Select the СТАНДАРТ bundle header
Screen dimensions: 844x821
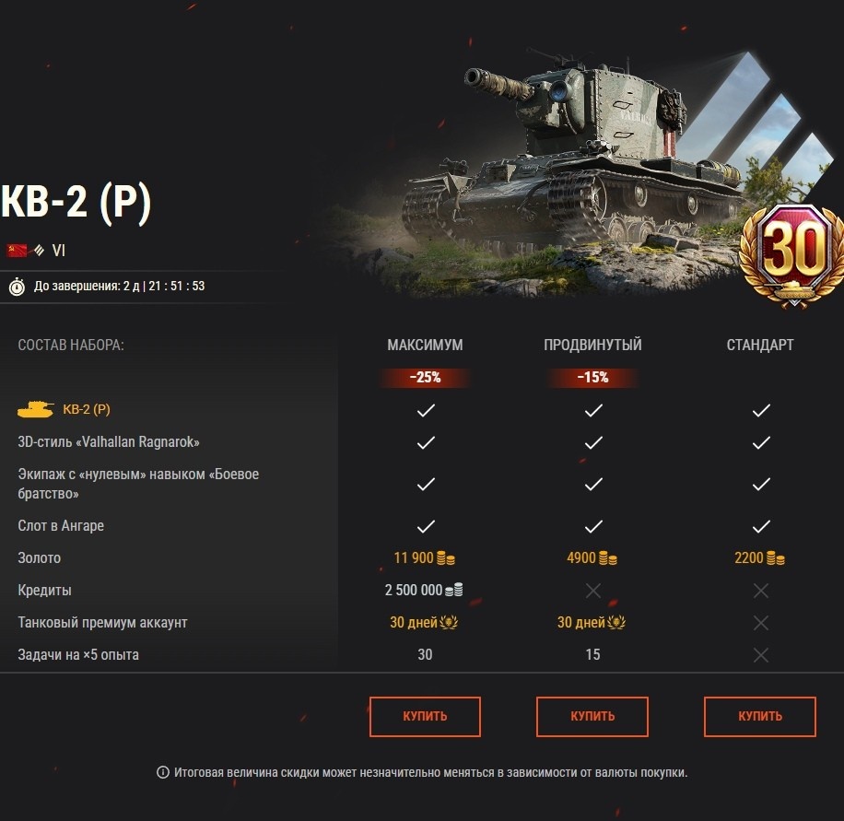(x=760, y=346)
